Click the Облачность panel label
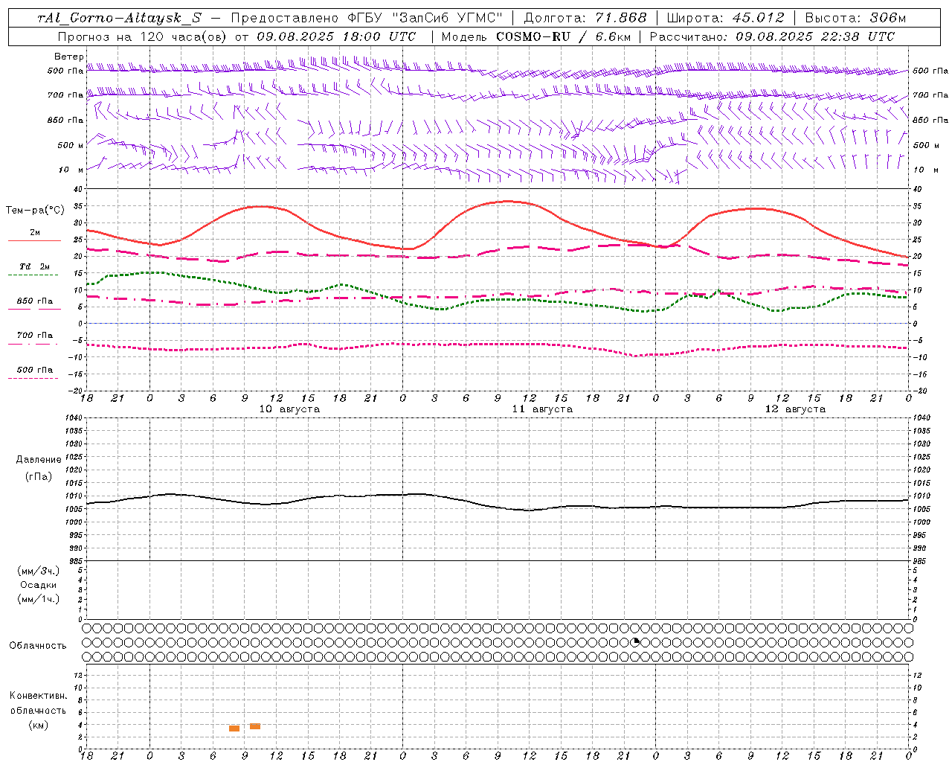 coord(38,646)
